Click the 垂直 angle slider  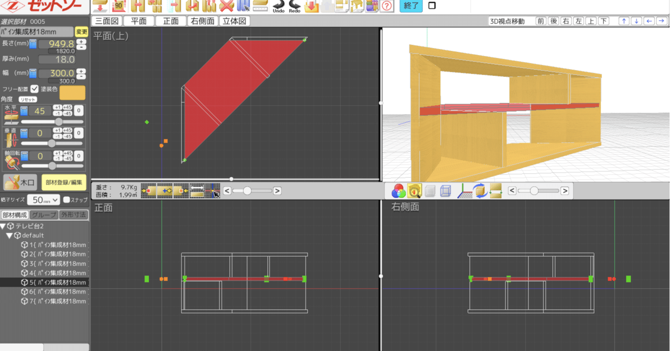[x=52, y=144]
